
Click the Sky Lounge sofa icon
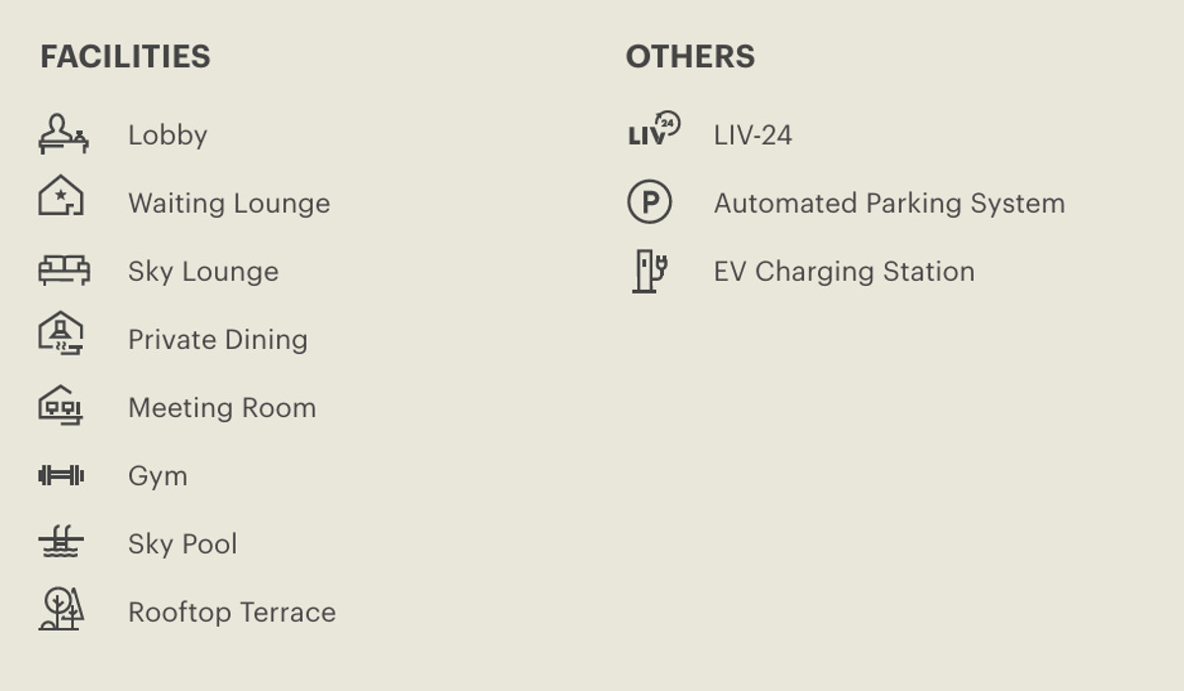[64, 270]
